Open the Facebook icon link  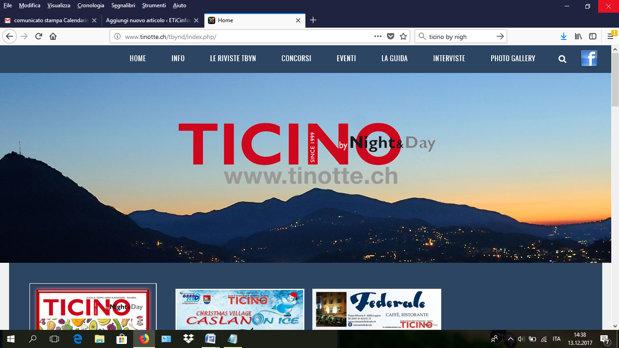point(589,58)
